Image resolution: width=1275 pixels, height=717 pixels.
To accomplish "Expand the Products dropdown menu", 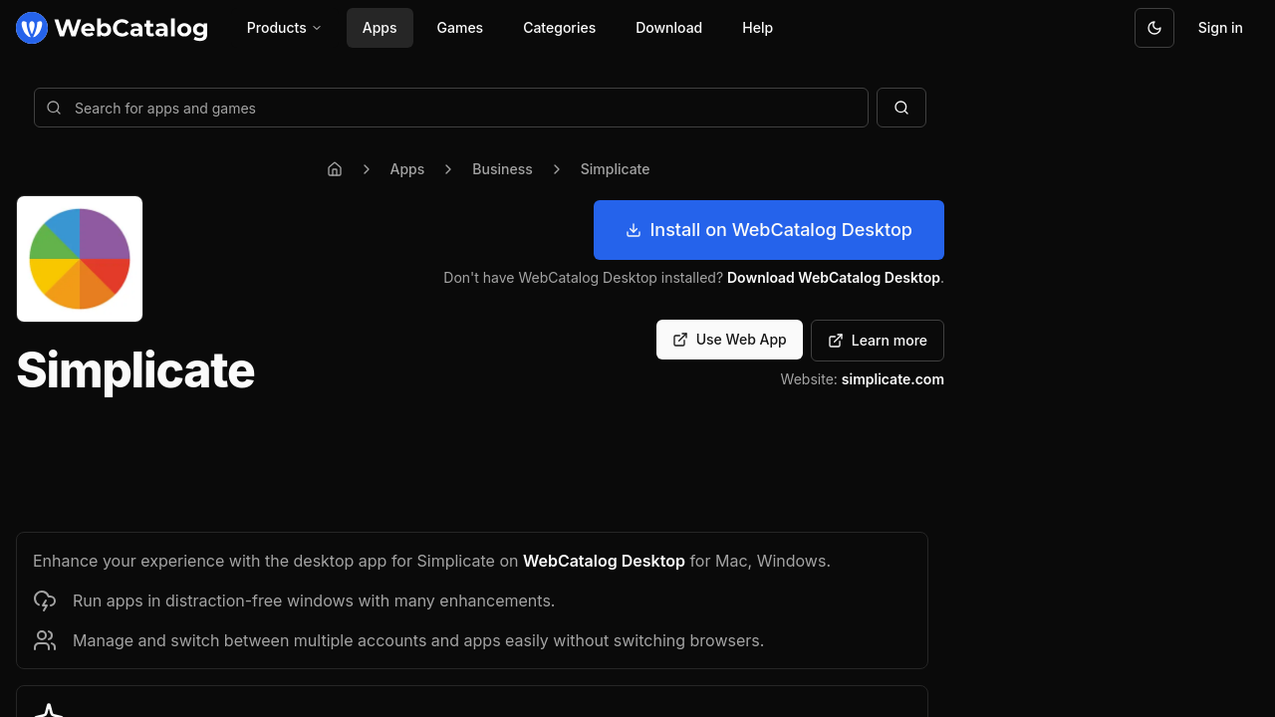I will click(284, 28).
